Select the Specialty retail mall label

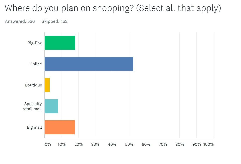click(32, 106)
